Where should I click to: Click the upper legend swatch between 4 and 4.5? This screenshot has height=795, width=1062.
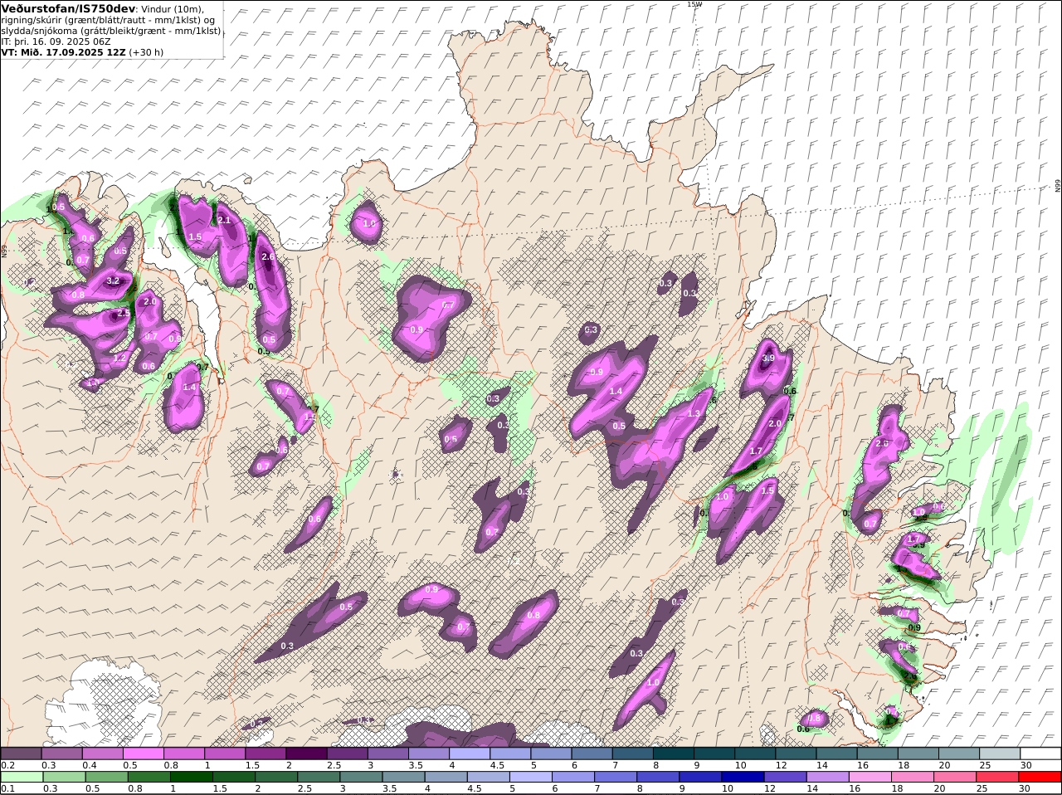coord(470,754)
